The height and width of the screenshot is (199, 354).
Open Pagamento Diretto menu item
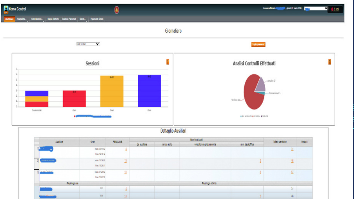97,19
